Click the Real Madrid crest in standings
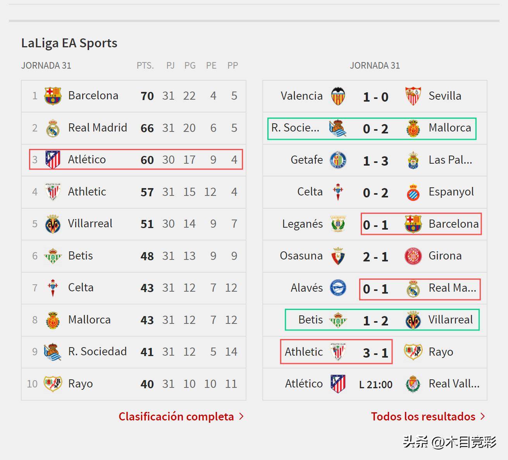 point(53,128)
